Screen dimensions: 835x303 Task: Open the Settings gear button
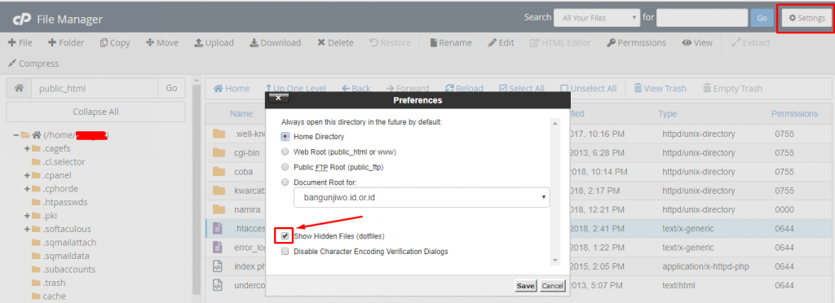pos(806,18)
